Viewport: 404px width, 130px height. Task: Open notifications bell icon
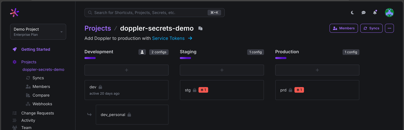point(375,12)
